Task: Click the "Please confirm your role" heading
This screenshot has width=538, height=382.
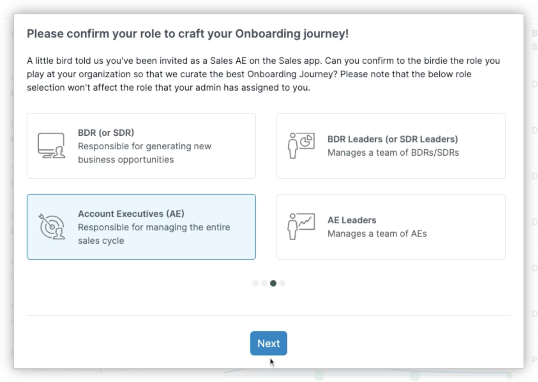Action: [187, 34]
